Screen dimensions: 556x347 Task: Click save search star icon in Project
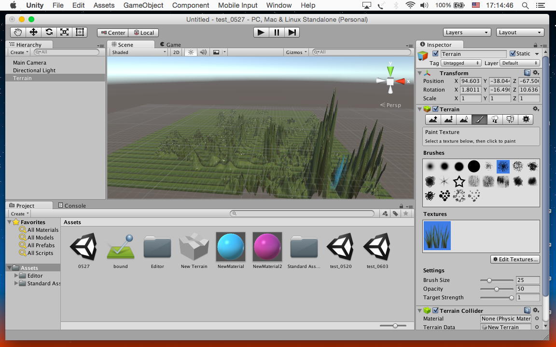[x=405, y=214]
